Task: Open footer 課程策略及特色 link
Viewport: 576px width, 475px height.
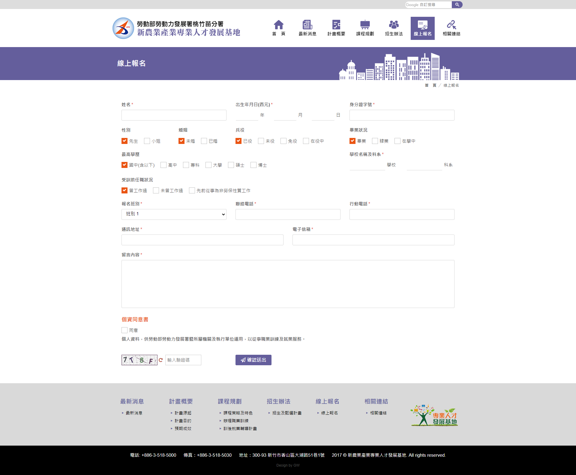Action: tap(238, 413)
